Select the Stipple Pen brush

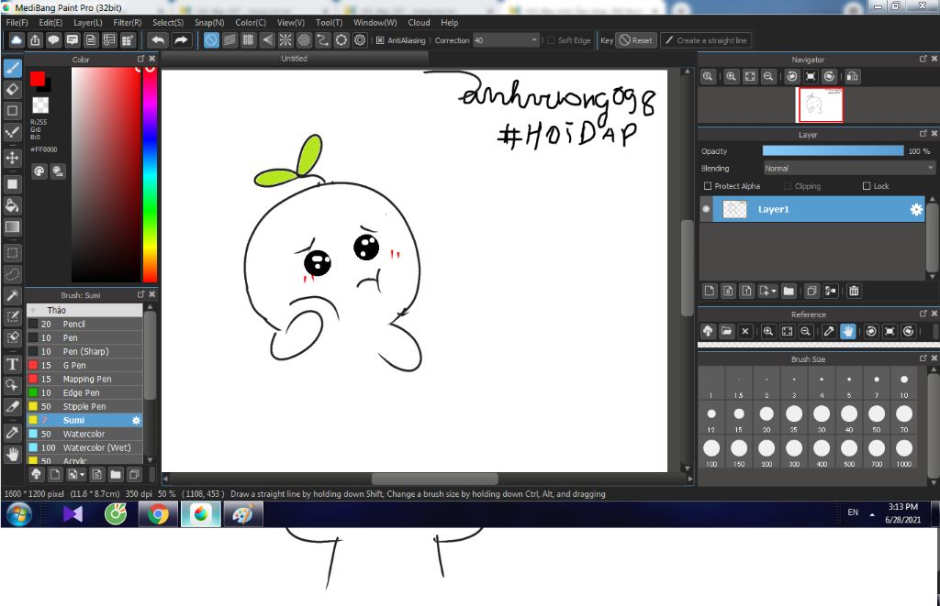84,406
